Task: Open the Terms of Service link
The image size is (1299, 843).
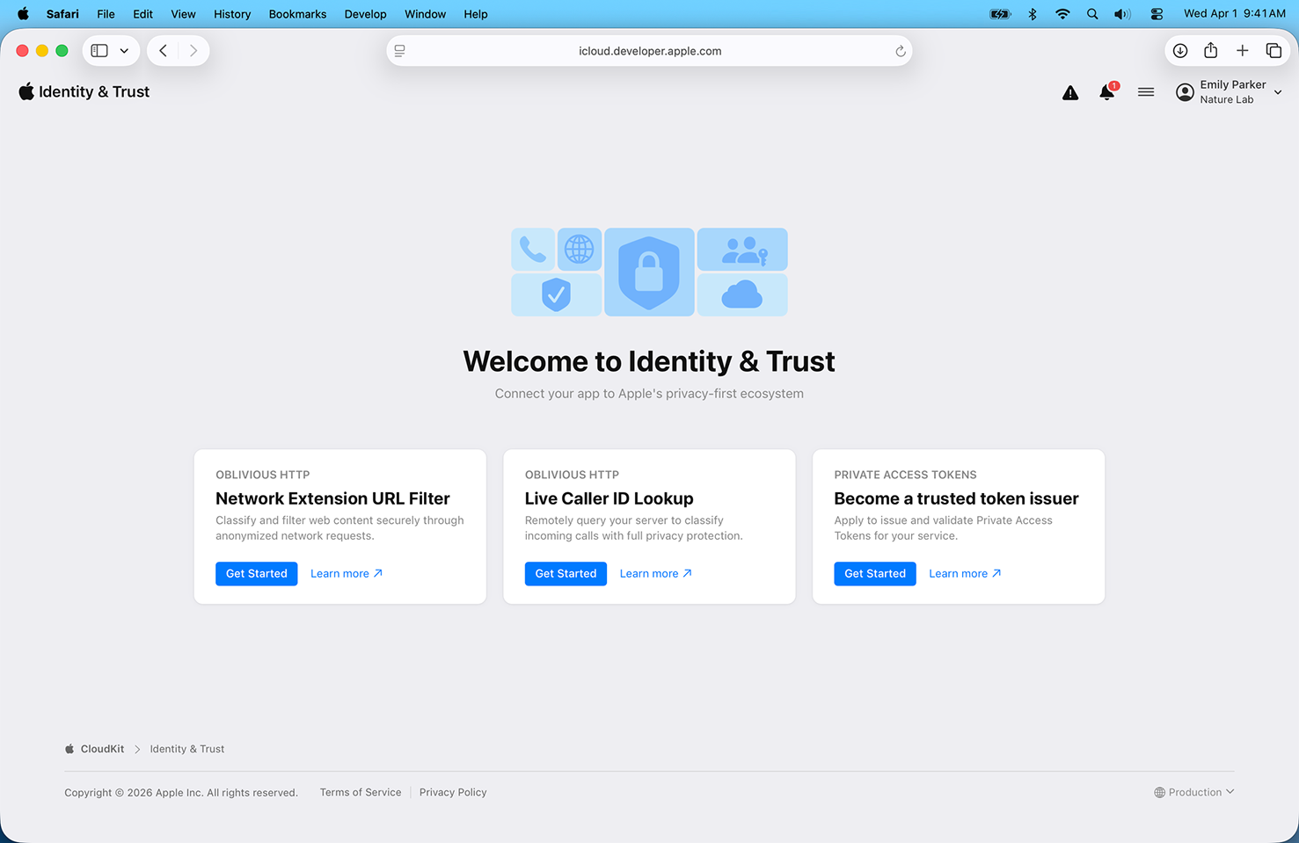Action: (x=361, y=793)
